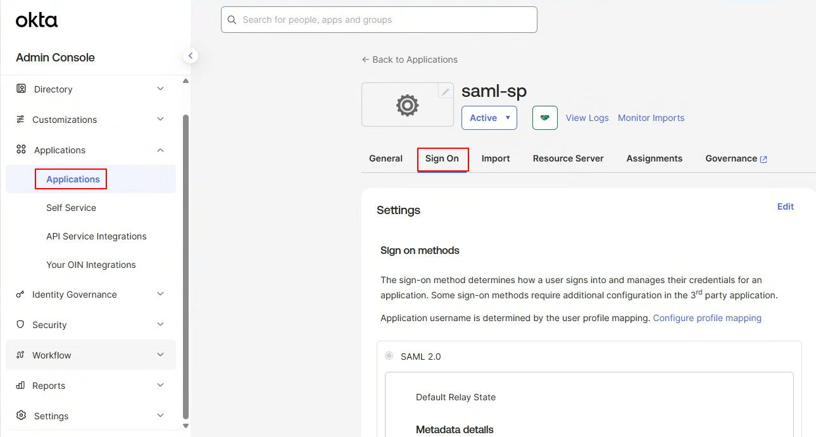Expand the Directory menu chevron

tap(160, 89)
